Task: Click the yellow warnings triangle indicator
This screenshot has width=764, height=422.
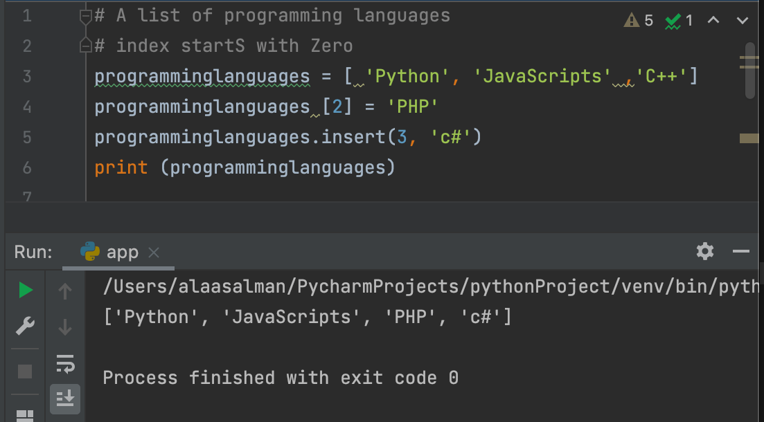Action: 638,21
